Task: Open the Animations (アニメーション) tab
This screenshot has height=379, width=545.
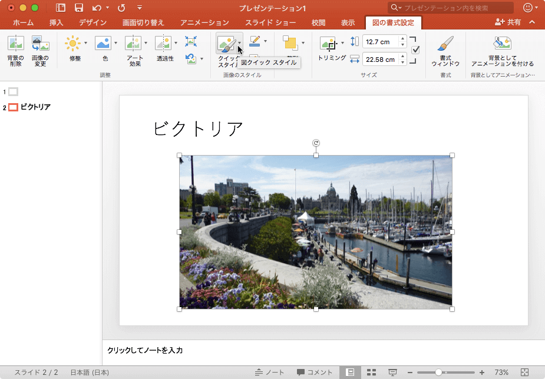Action: click(204, 23)
